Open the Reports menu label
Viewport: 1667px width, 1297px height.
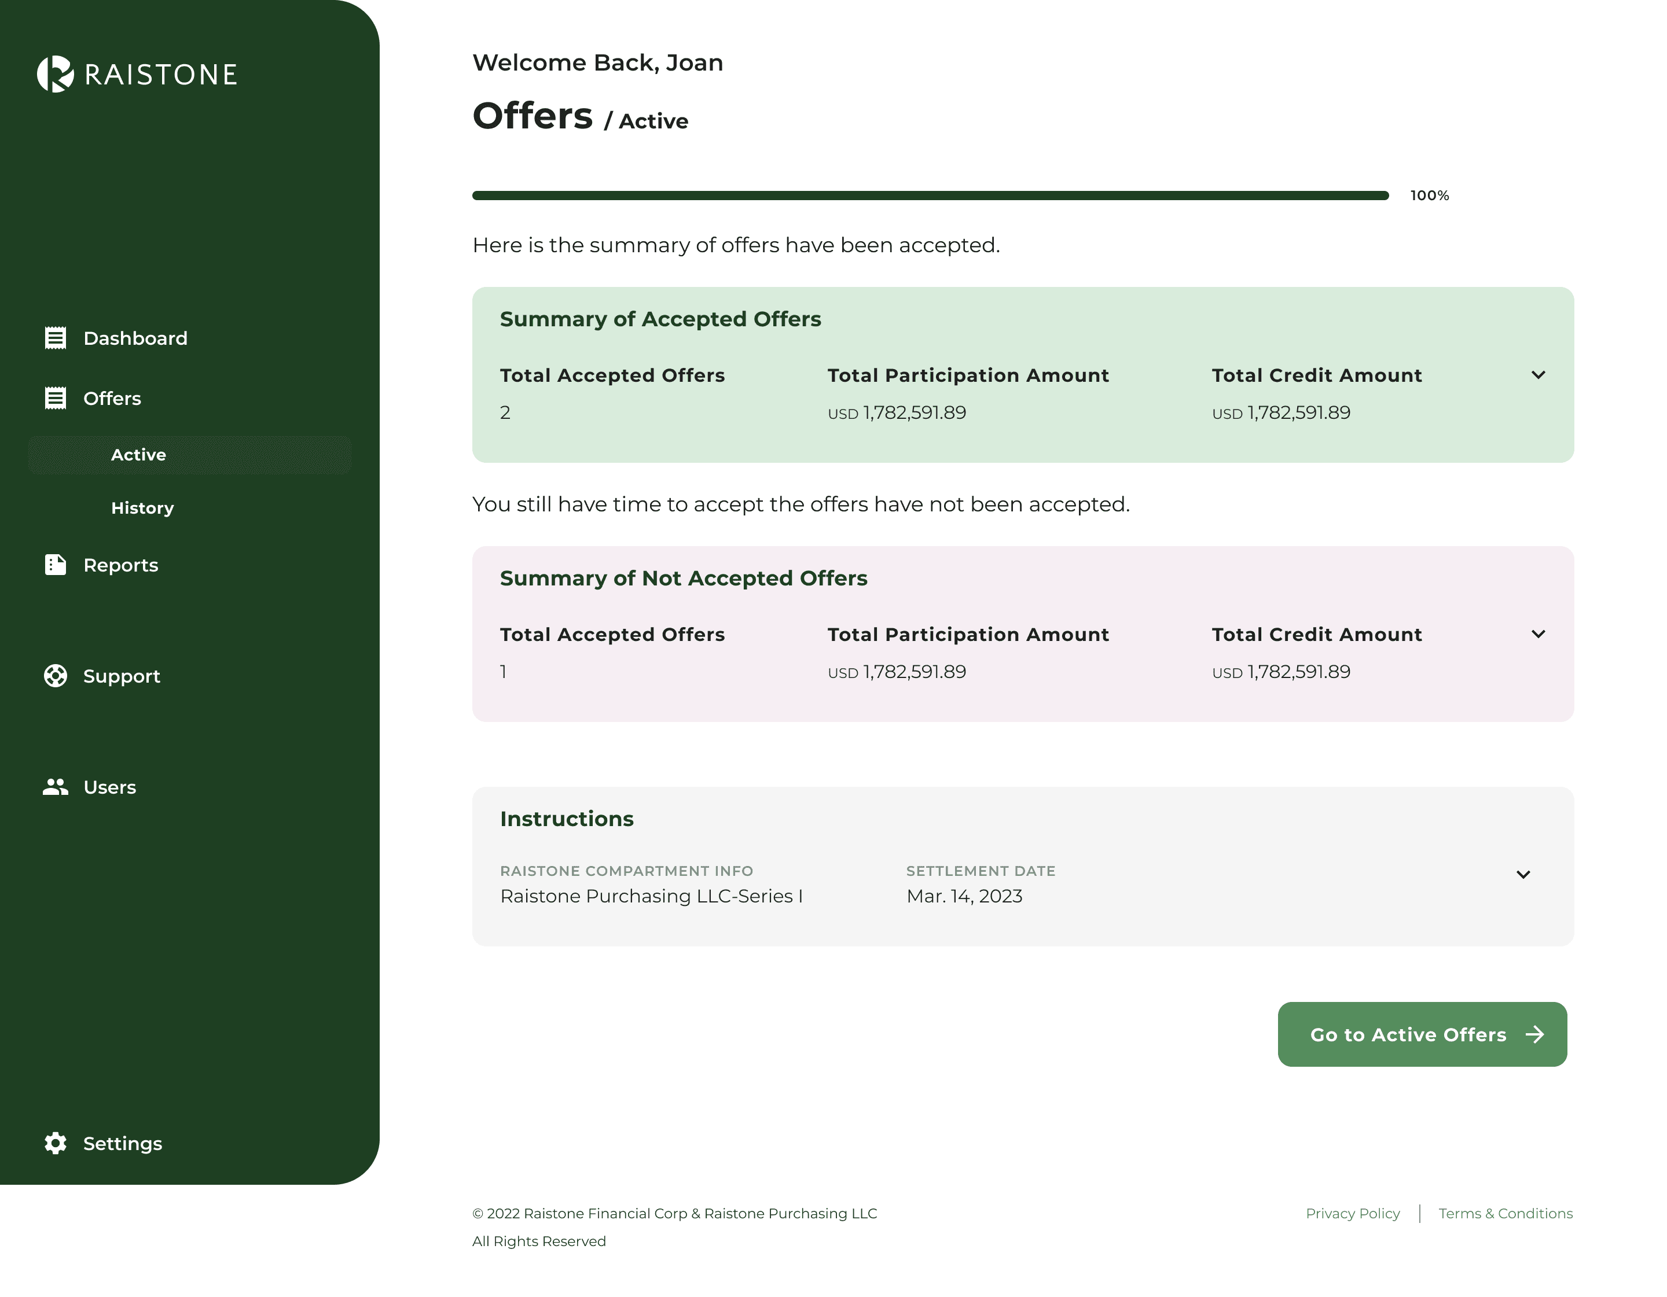tap(120, 565)
